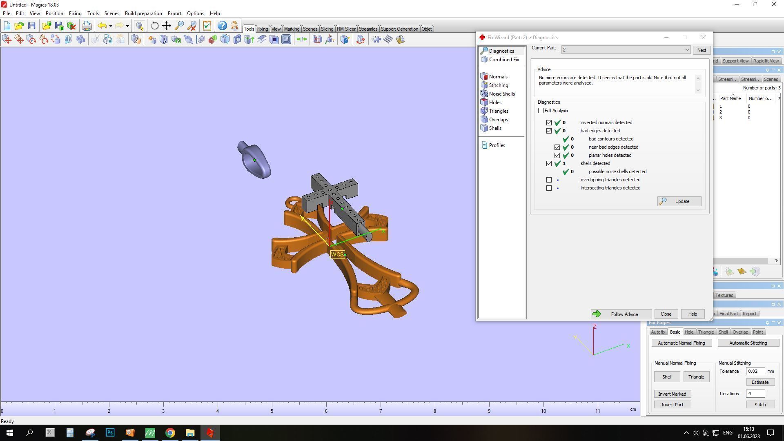Uncheck inverted normals detected checkbox
The height and width of the screenshot is (441, 784).
[549, 123]
